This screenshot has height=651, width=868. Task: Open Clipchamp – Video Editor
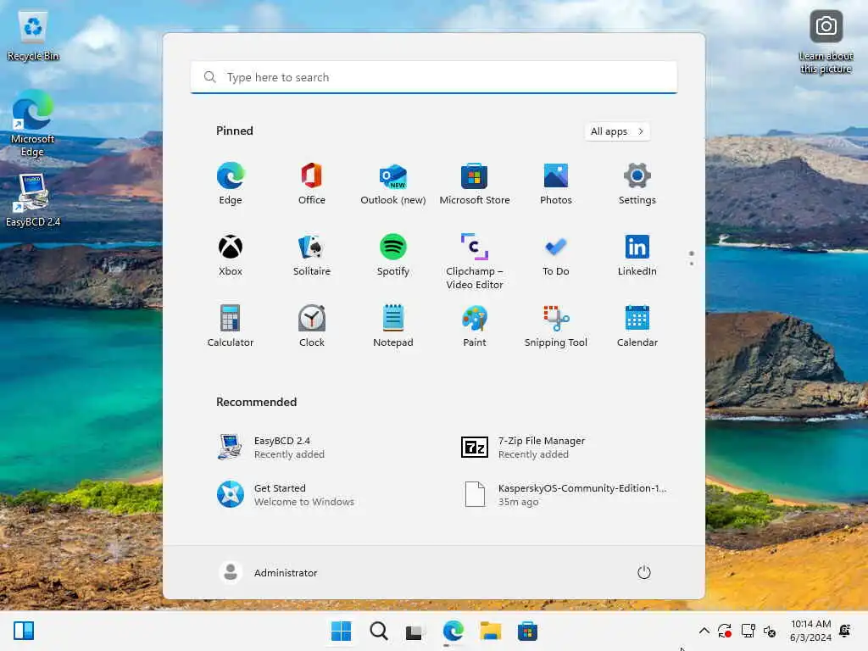tap(475, 262)
